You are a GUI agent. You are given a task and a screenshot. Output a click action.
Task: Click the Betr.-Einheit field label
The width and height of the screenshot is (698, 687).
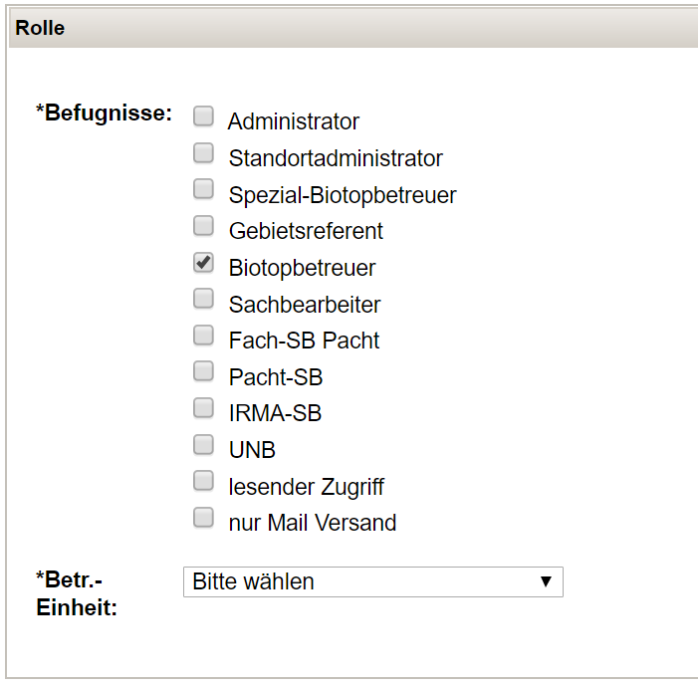(x=76, y=593)
